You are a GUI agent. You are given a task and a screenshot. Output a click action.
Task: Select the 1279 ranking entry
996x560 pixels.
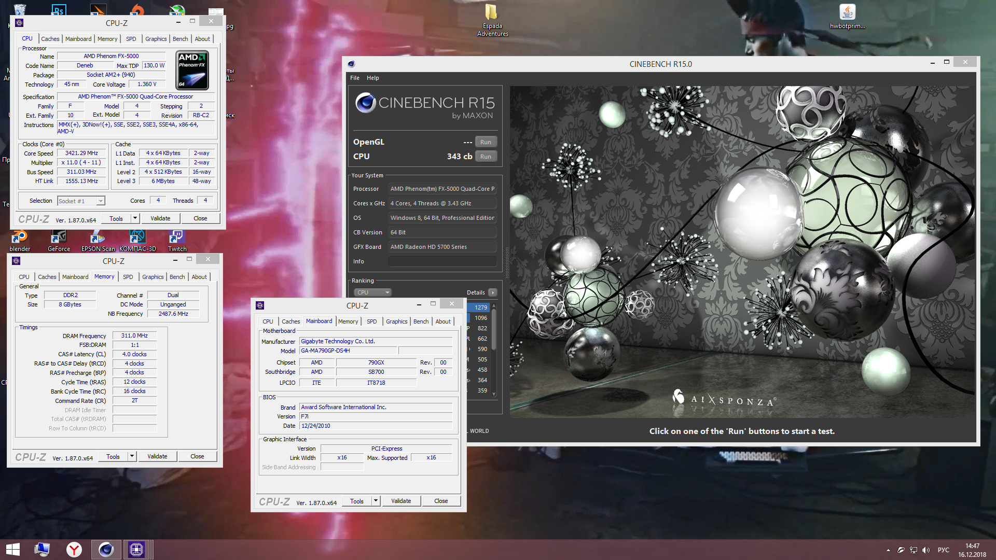[478, 307]
